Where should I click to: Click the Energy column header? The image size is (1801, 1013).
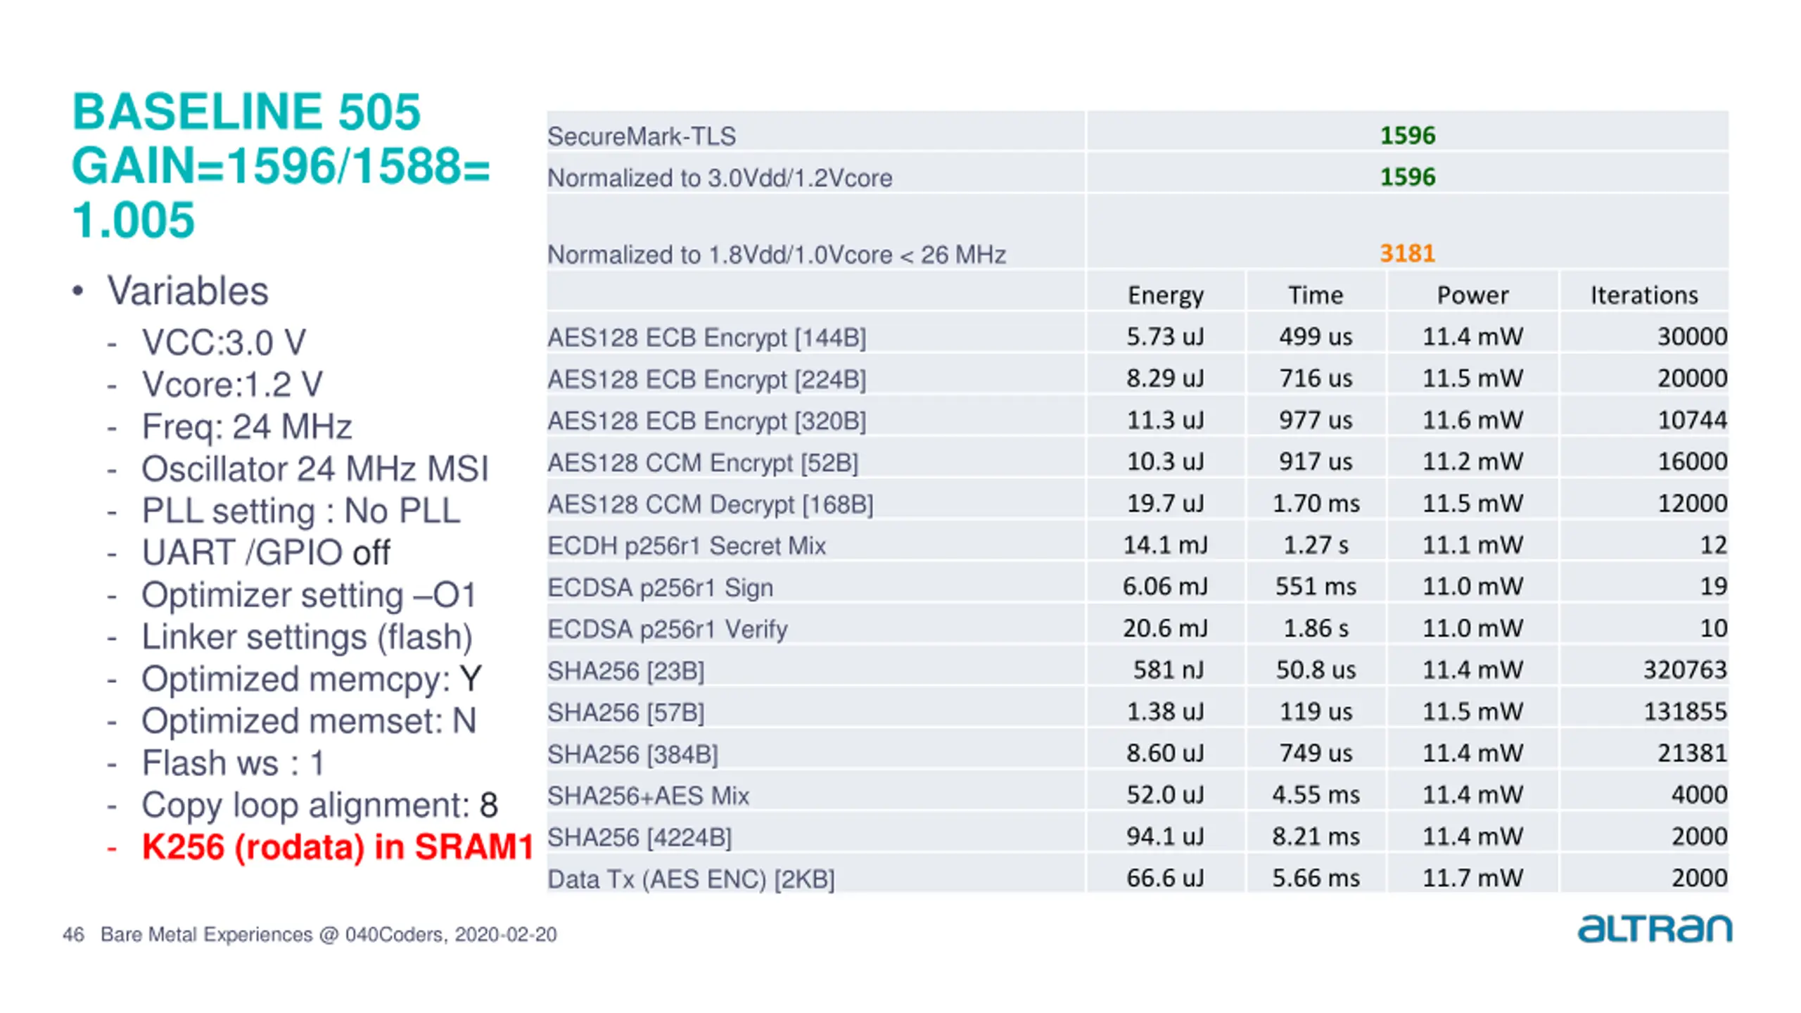[x=1165, y=295]
